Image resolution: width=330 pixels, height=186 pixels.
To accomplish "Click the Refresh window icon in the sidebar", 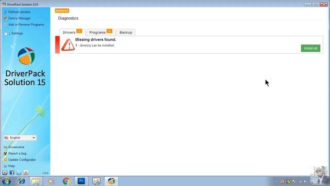I will coord(6,12).
